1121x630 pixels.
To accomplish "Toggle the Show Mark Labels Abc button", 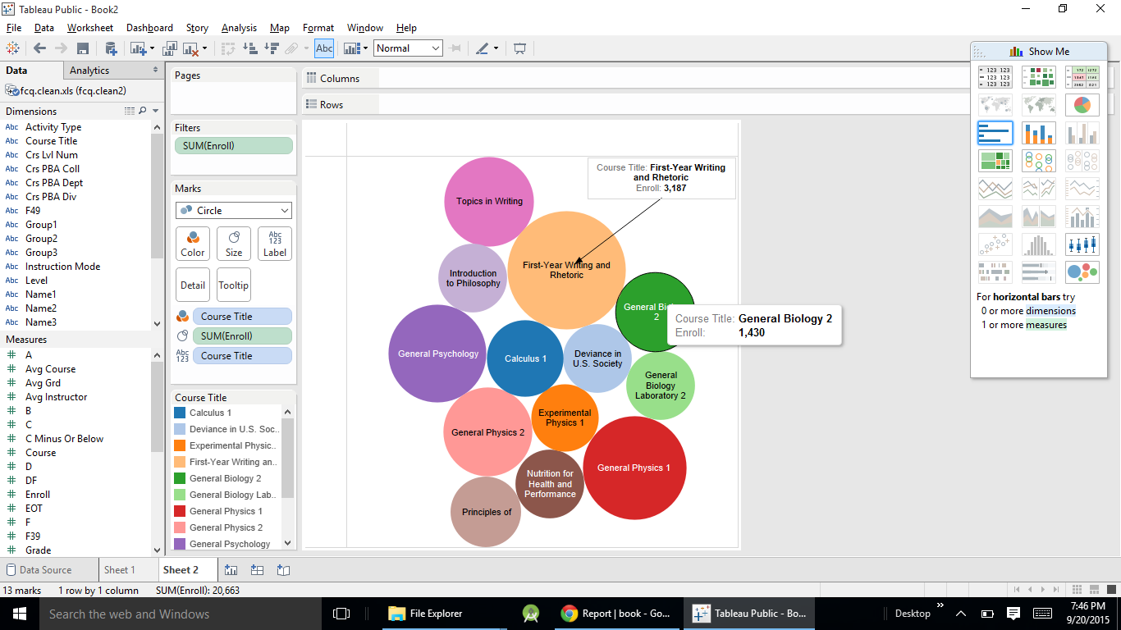I will [324, 48].
